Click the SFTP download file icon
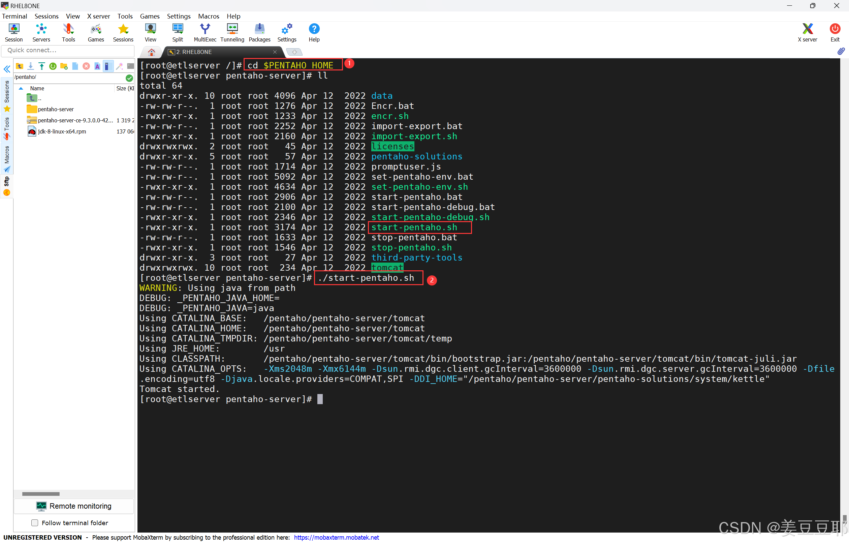 [31, 66]
